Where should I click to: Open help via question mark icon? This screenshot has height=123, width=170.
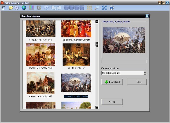[x=112, y=8]
